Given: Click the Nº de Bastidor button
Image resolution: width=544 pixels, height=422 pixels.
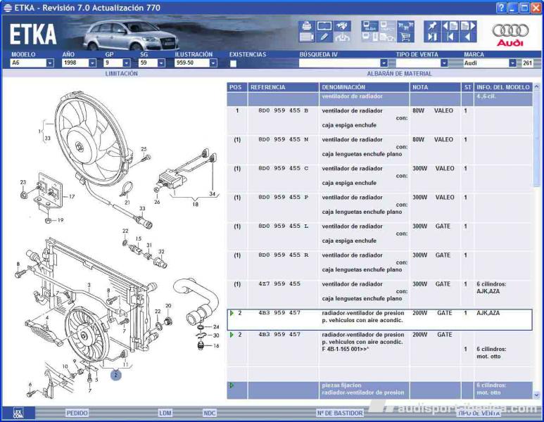Looking at the screenshot, I should (x=339, y=413).
